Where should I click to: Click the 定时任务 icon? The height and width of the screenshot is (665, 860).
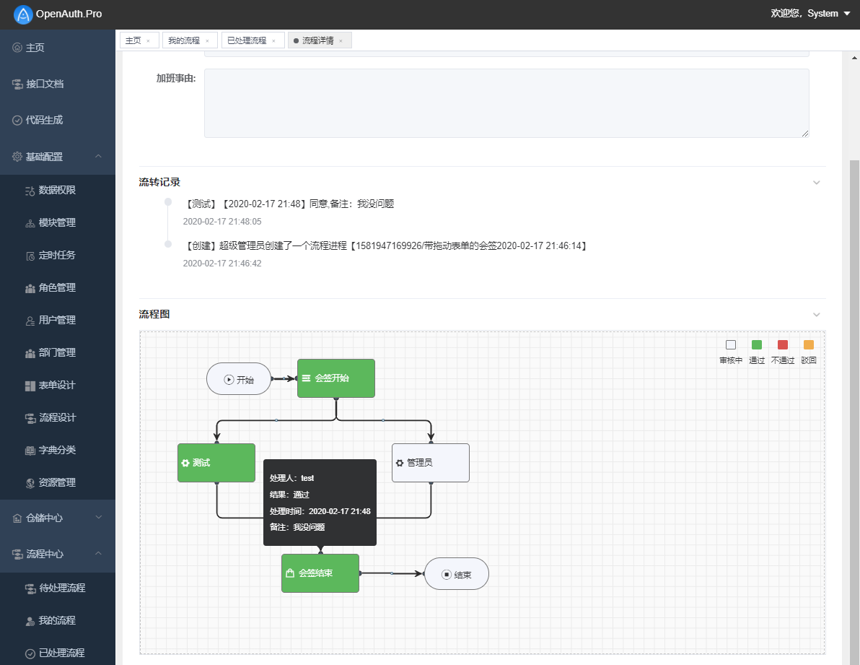30,256
